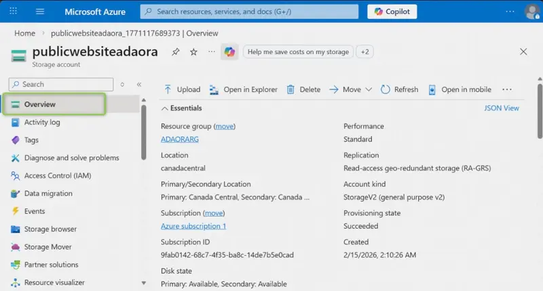Viewport: 543px width, 291px height.
Task: Open the toolbar overflow ellipsis
Action: click(x=507, y=89)
